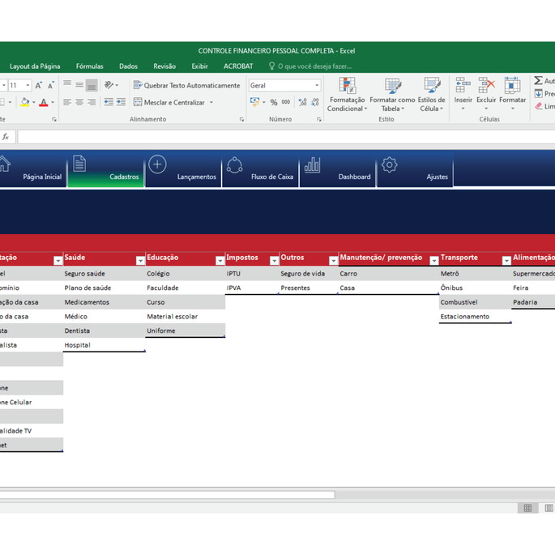This screenshot has width=555, height=555.
Task: Open the Número dialog launcher
Action: coord(319,120)
